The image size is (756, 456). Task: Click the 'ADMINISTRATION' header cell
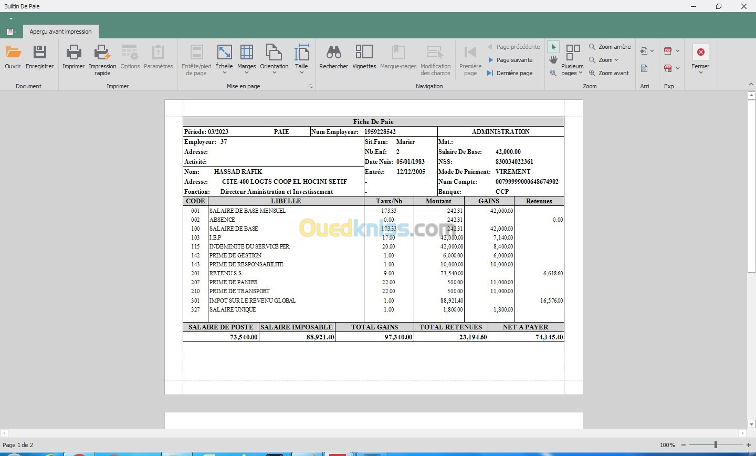click(501, 132)
